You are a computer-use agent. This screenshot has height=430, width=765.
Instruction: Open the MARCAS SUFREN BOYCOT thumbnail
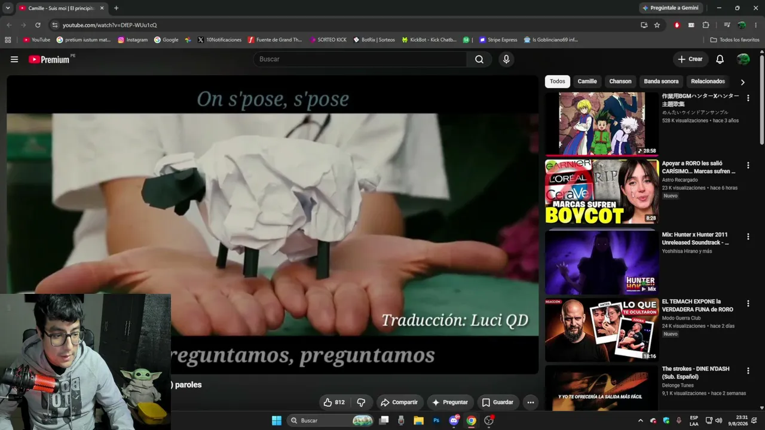601,191
